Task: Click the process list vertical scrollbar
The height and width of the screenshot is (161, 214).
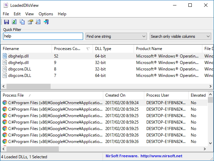Action: tap(211, 123)
